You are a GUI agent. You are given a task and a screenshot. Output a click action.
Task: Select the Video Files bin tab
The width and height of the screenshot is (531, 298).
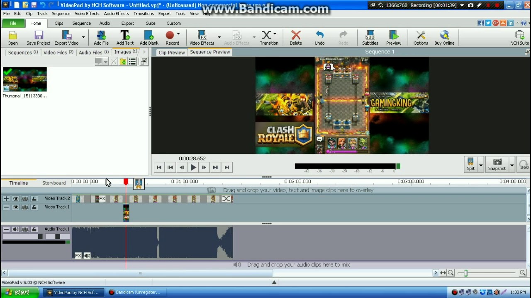pyautogui.click(x=58, y=53)
